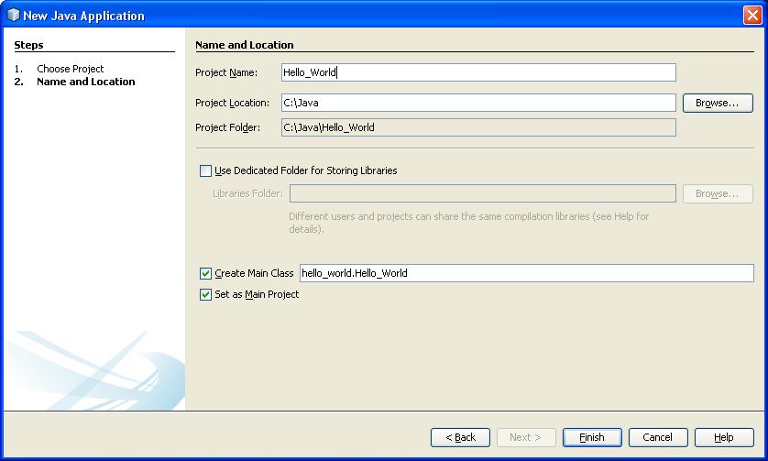The width and height of the screenshot is (768, 461).
Task: Click the read-only Project Folder field
Action: (478, 127)
